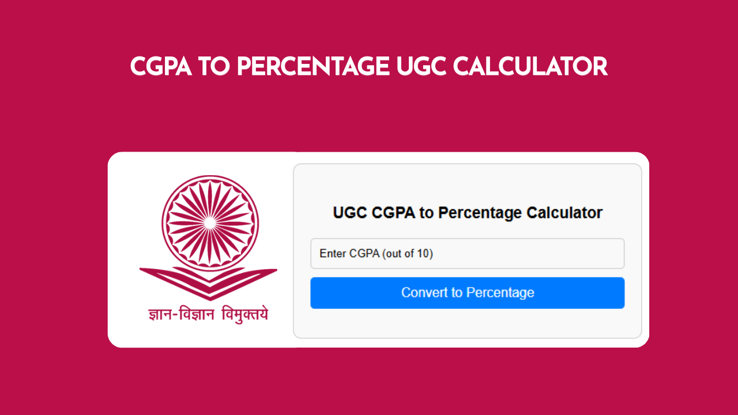738x415 pixels.
Task: Click the UGC CGPA to Percentage Calculator heading
Action: pos(467,213)
